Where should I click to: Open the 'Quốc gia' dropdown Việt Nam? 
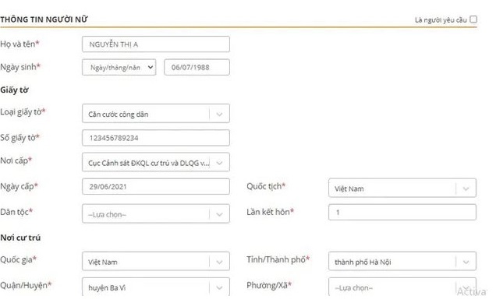click(x=156, y=261)
